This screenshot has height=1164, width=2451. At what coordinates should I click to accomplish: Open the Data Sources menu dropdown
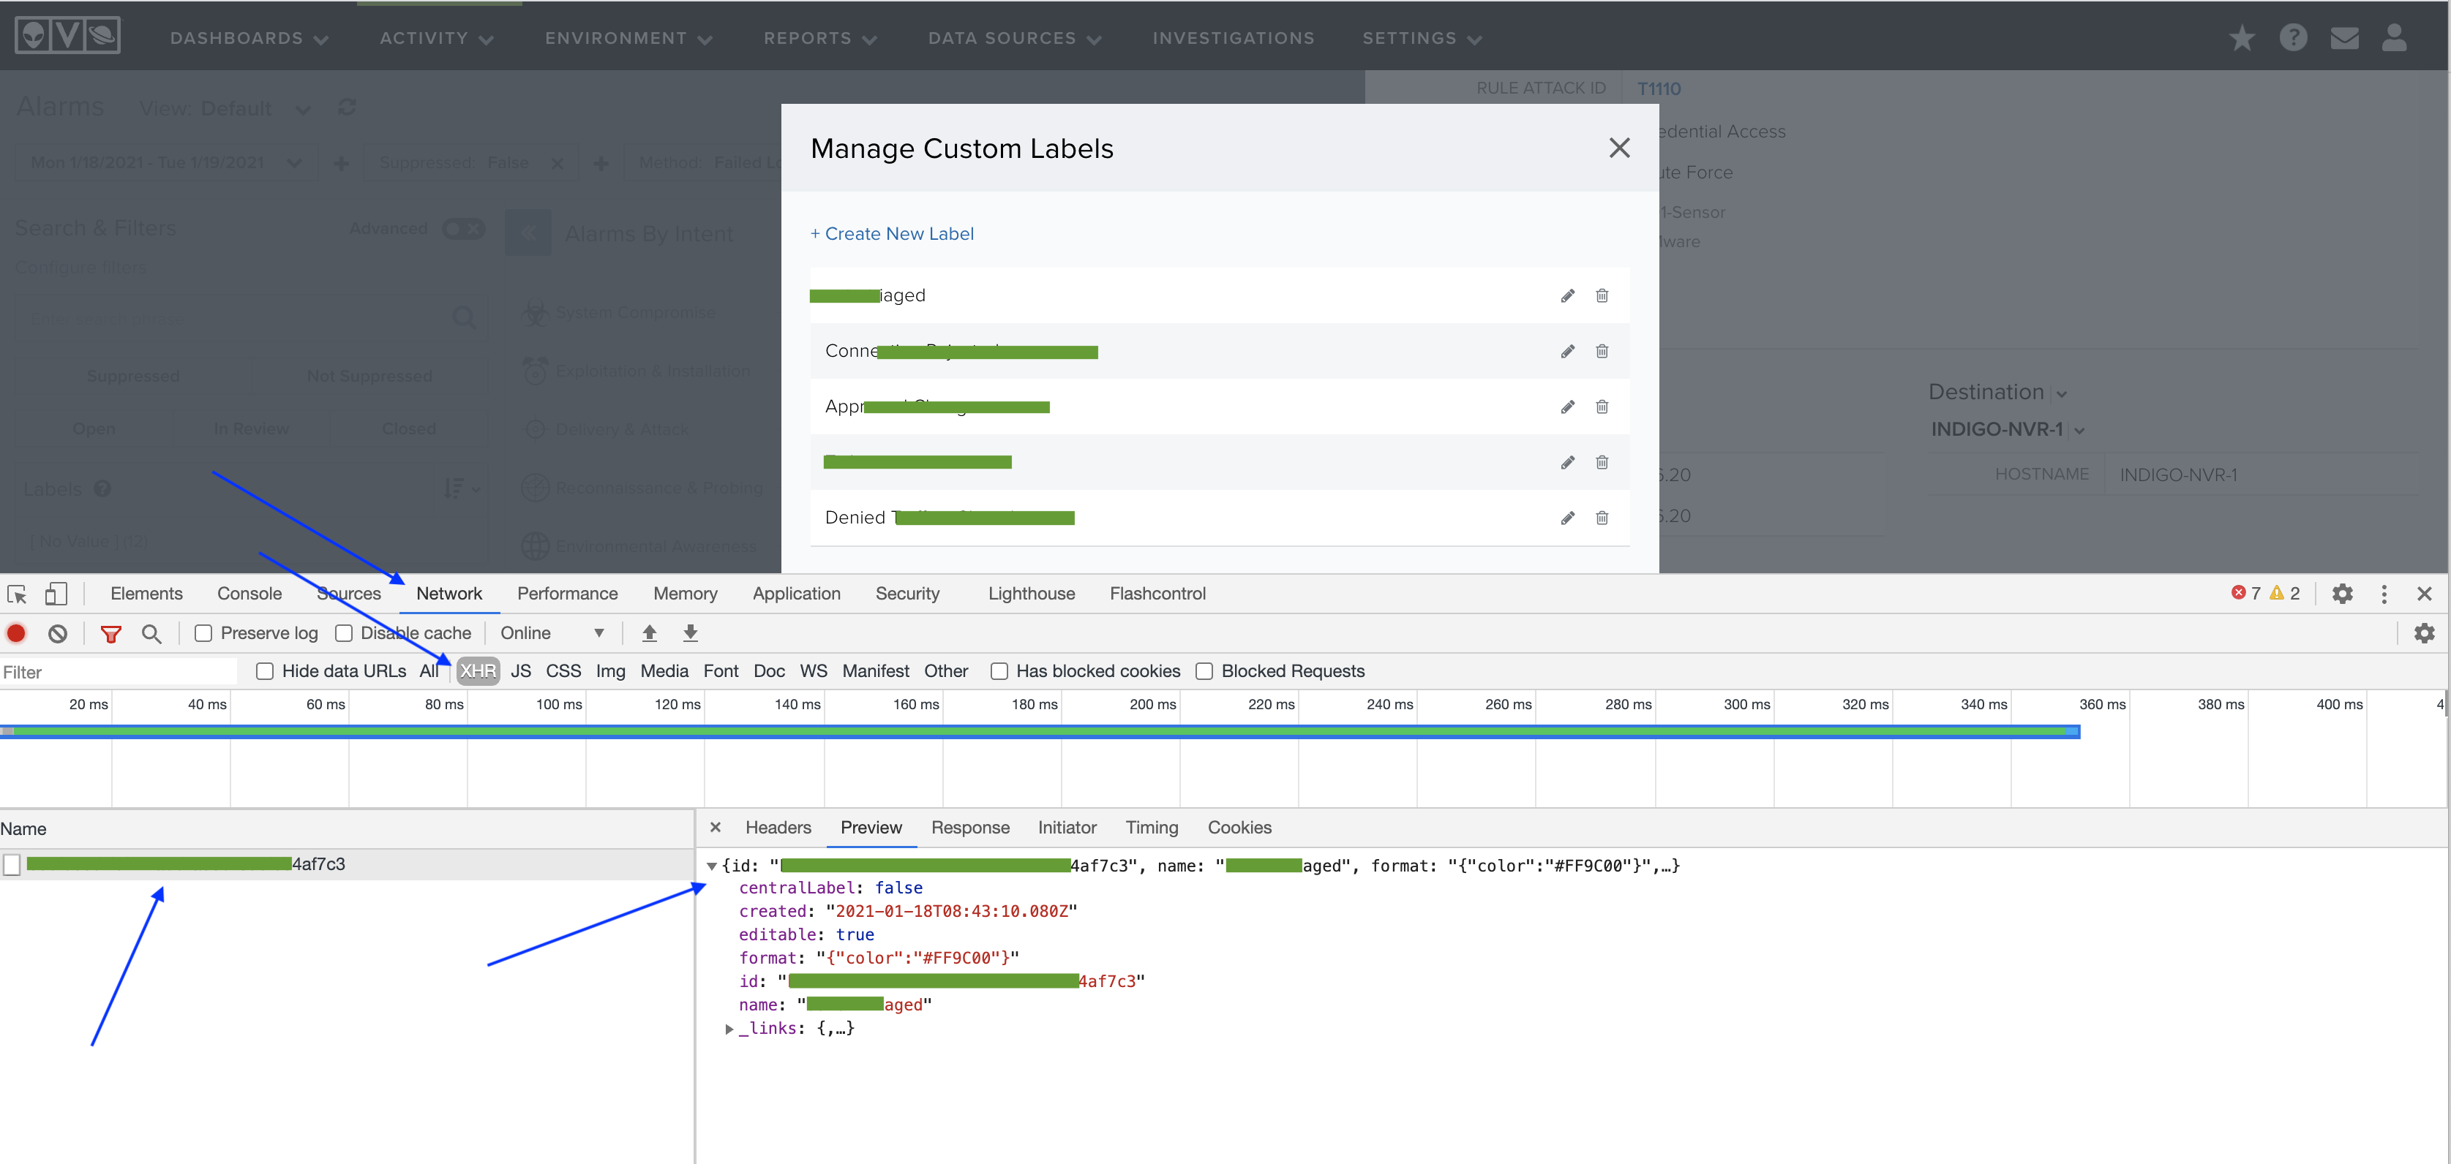(1014, 39)
